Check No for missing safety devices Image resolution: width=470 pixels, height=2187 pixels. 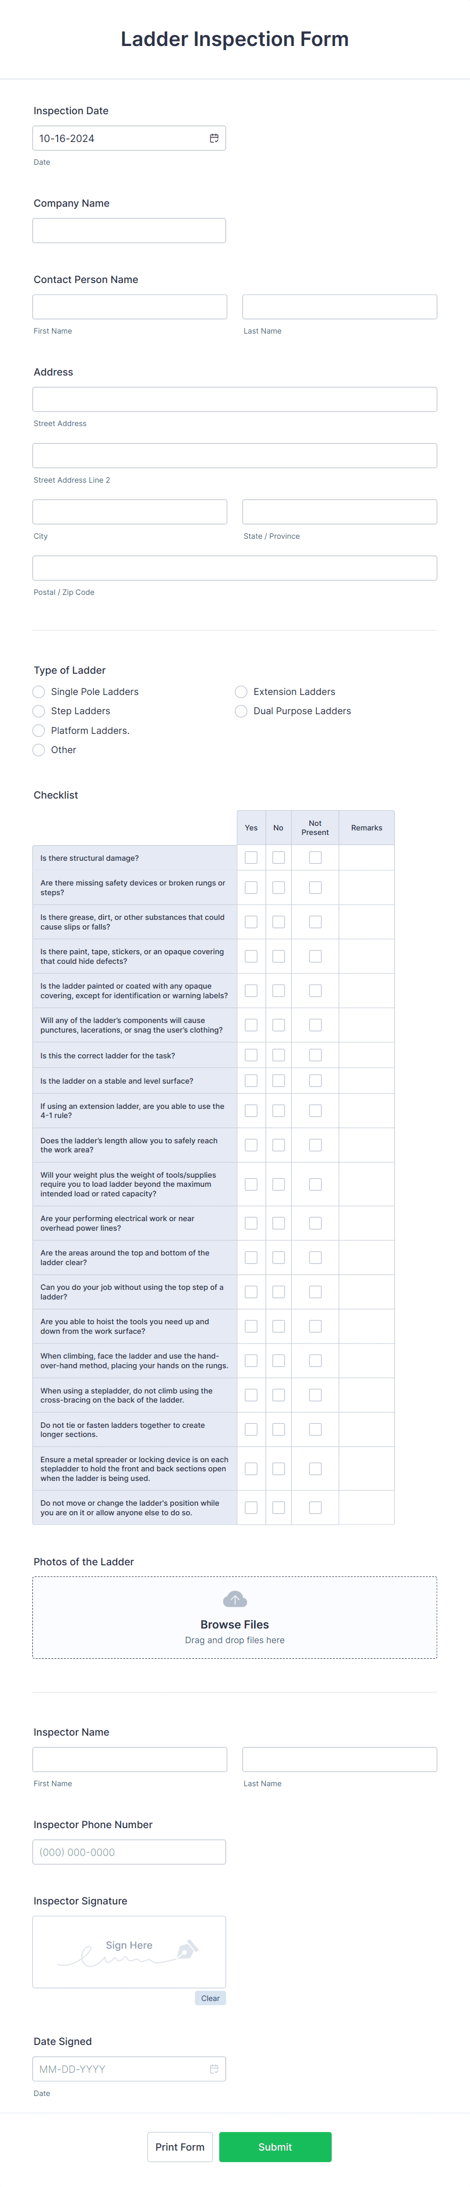[x=278, y=887]
